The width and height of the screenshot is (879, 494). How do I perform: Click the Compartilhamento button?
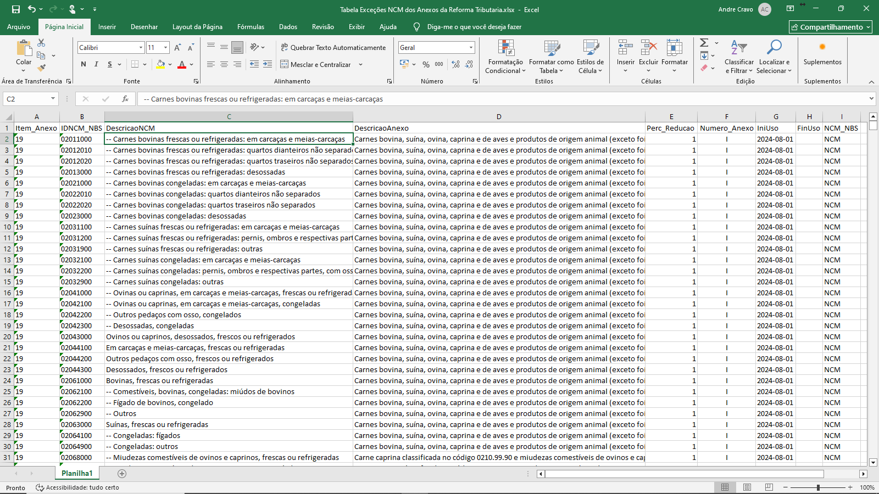[830, 27]
